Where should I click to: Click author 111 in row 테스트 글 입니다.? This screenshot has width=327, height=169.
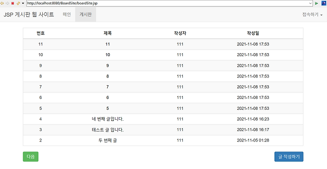180,130
